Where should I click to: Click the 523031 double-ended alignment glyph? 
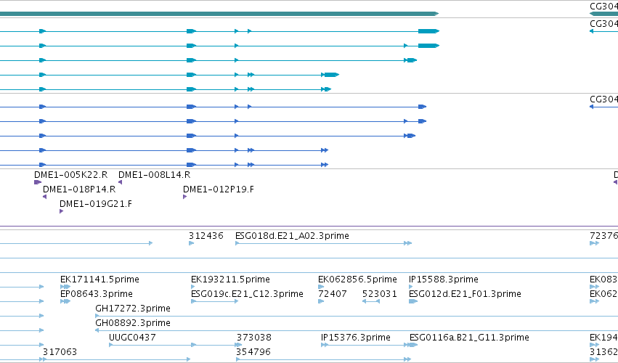coord(371,301)
